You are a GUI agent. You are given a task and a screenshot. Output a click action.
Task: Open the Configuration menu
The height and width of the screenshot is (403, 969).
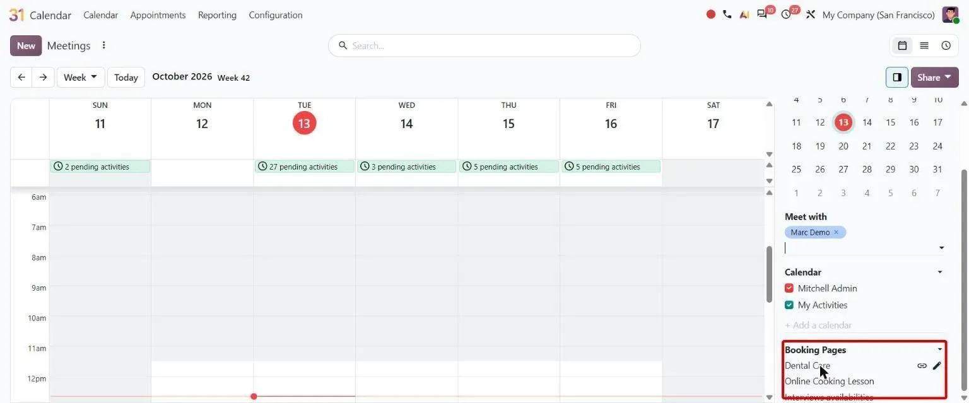pos(276,15)
